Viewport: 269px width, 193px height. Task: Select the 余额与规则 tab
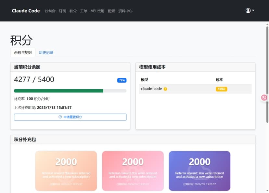coord(22,52)
